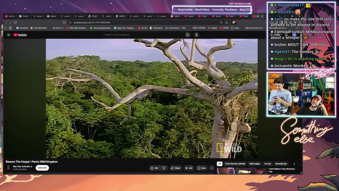Open the '(19) Punch Cat on X' bookmark
This screenshot has width=339, height=191.
252,28
